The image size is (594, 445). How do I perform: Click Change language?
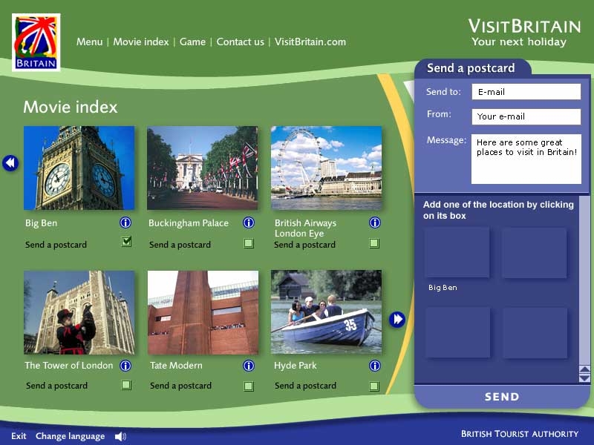tap(70, 436)
